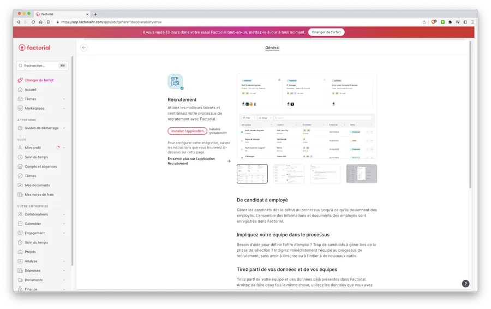Click the Mes documents folder icon

click(x=20, y=185)
